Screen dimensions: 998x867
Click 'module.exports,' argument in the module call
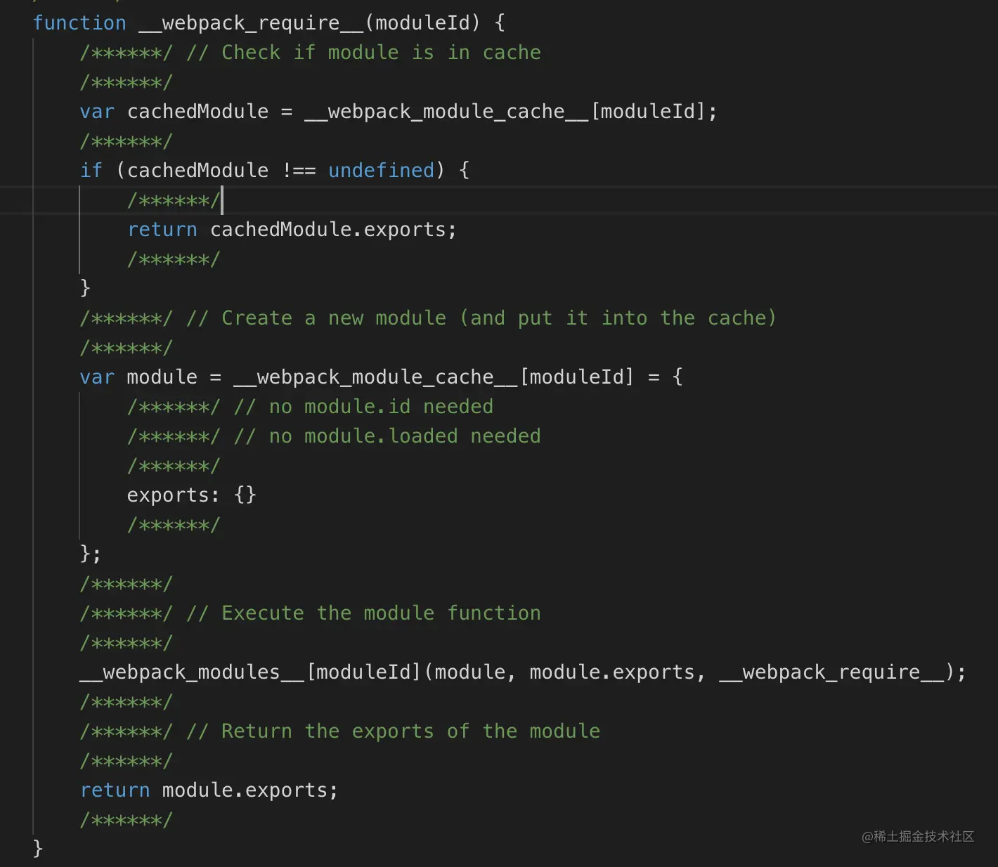coord(618,672)
